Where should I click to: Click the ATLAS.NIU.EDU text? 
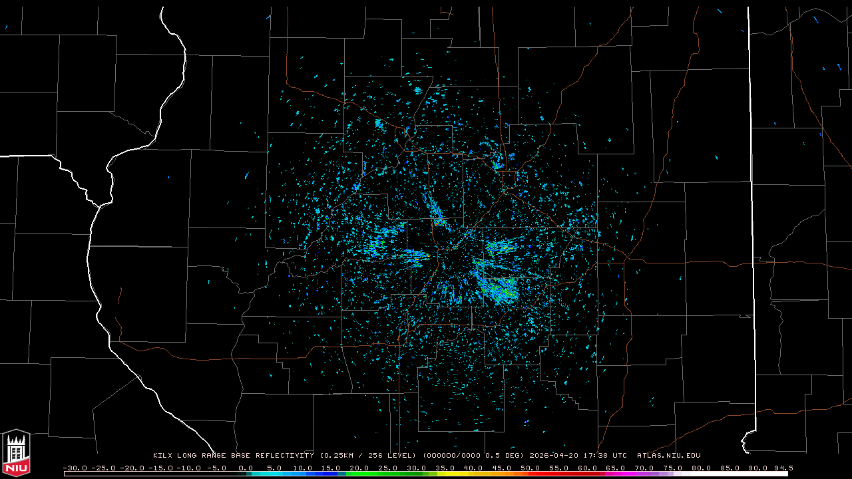(x=668, y=456)
